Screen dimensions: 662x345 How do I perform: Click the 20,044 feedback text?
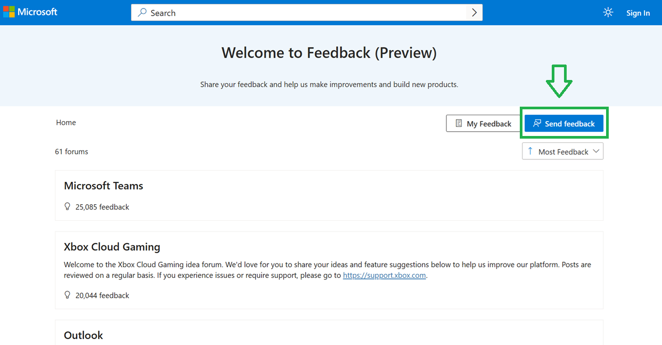(102, 295)
